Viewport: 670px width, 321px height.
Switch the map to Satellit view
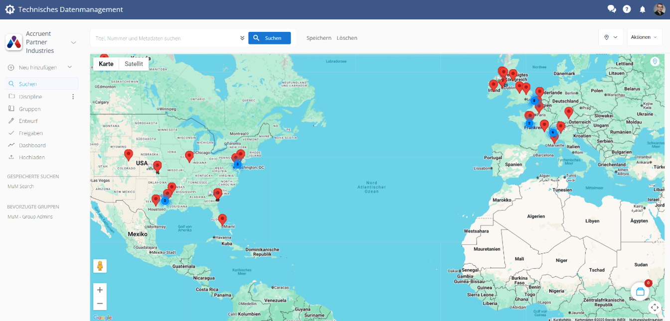pyautogui.click(x=134, y=64)
